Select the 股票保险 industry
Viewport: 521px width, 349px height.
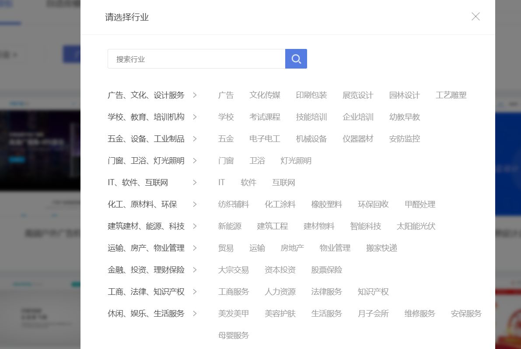click(326, 270)
